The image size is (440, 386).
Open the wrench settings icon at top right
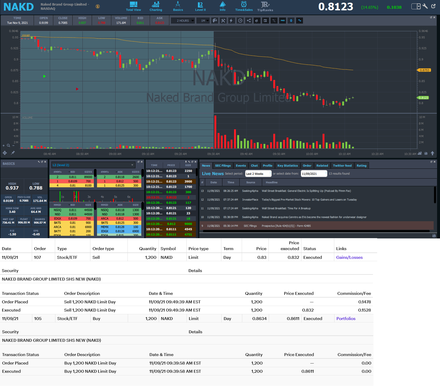[425, 6]
